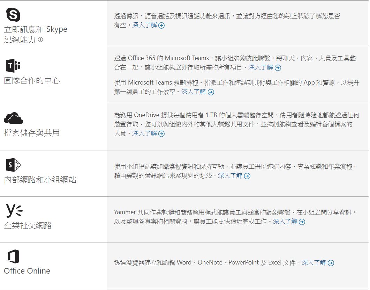Click the SharePoint logo icon
Screen dimensions: 370x290
13,165
